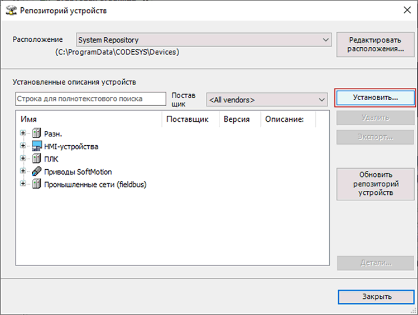The width and height of the screenshot is (418, 315).
Task: Focus the full-text search field
Action: coord(90,99)
